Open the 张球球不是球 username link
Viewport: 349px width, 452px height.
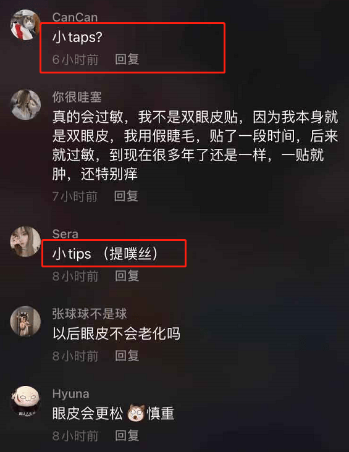[x=90, y=314]
